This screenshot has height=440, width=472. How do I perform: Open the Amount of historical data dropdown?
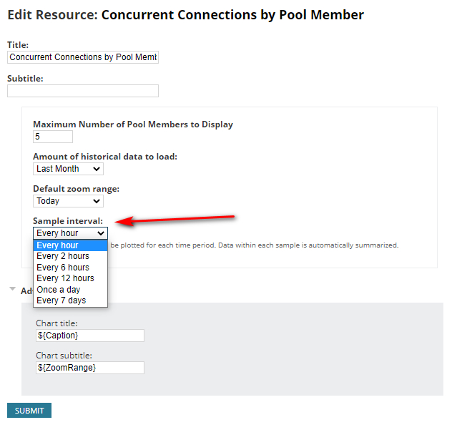coord(68,169)
